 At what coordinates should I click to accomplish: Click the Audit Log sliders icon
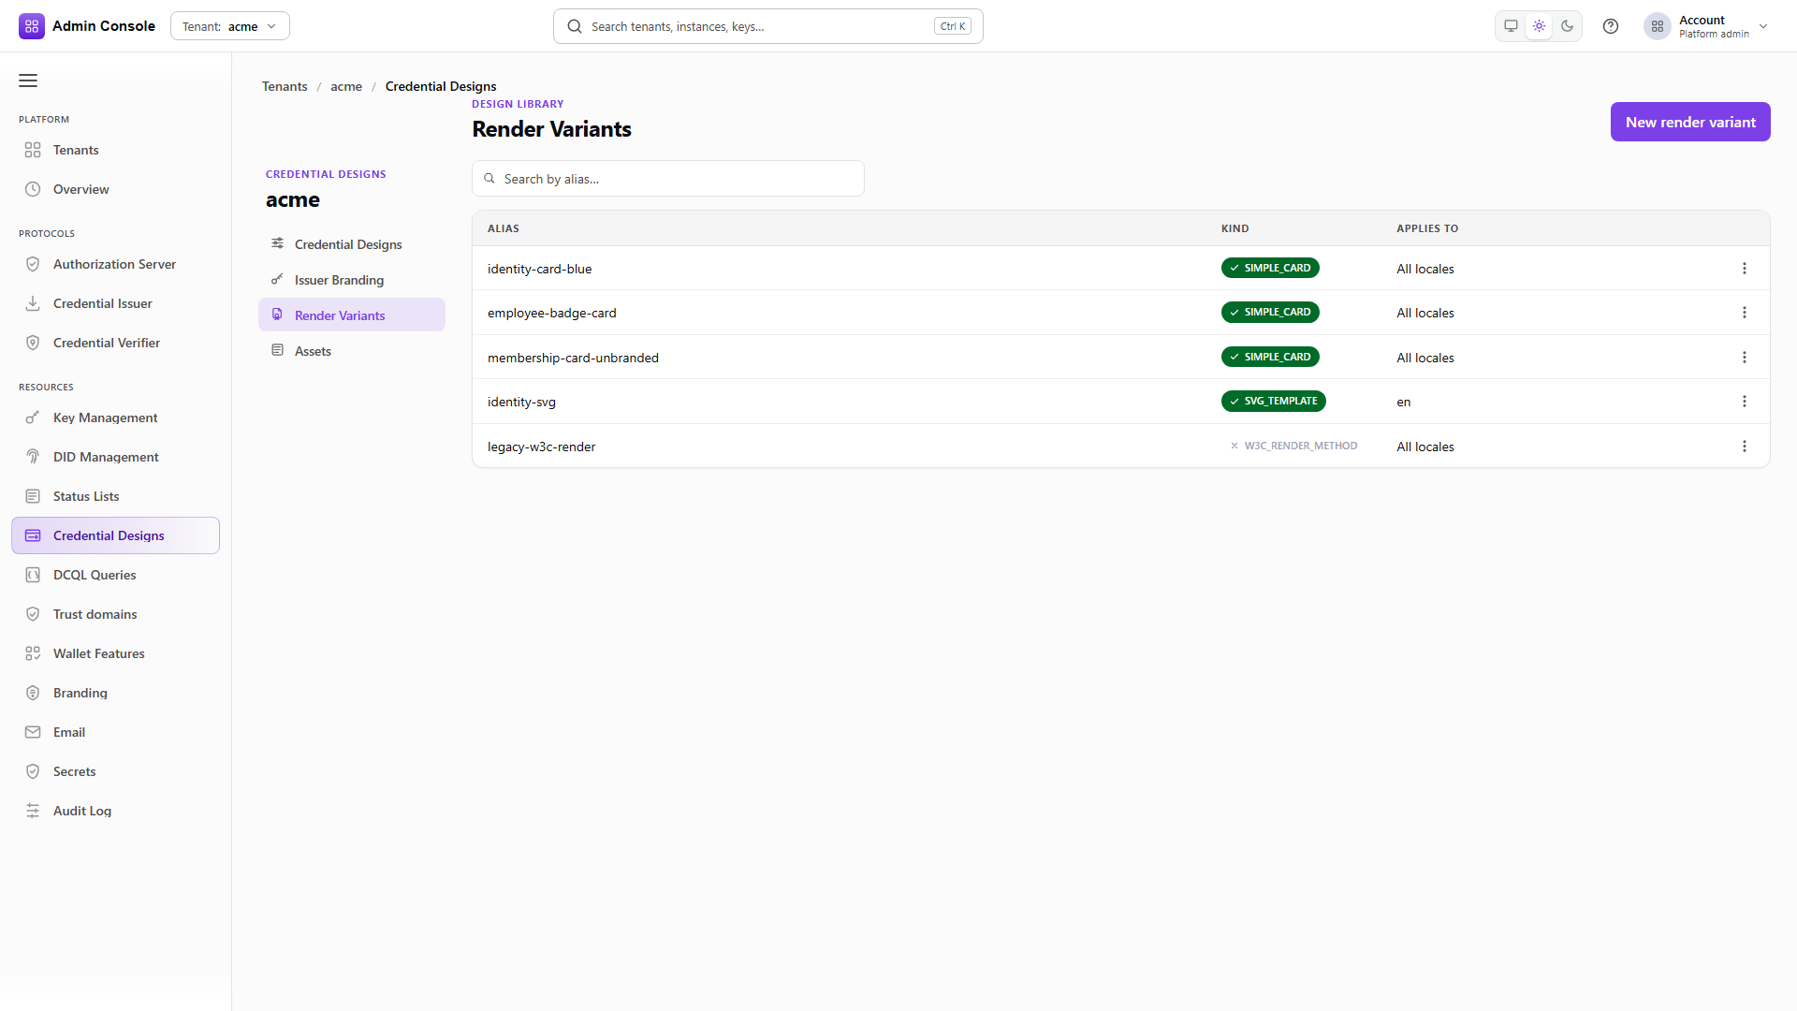tap(33, 811)
